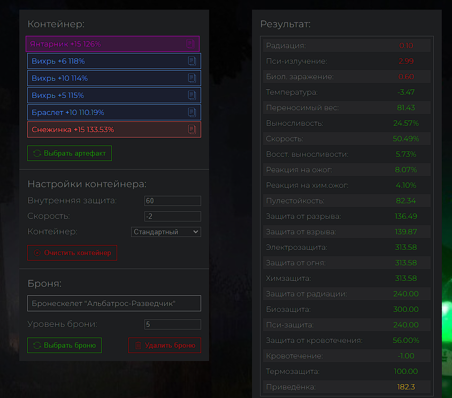Click the Удалить броню button label
Image resolution: width=452 pixels, height=398 pixels.
(x=170, y=345)
